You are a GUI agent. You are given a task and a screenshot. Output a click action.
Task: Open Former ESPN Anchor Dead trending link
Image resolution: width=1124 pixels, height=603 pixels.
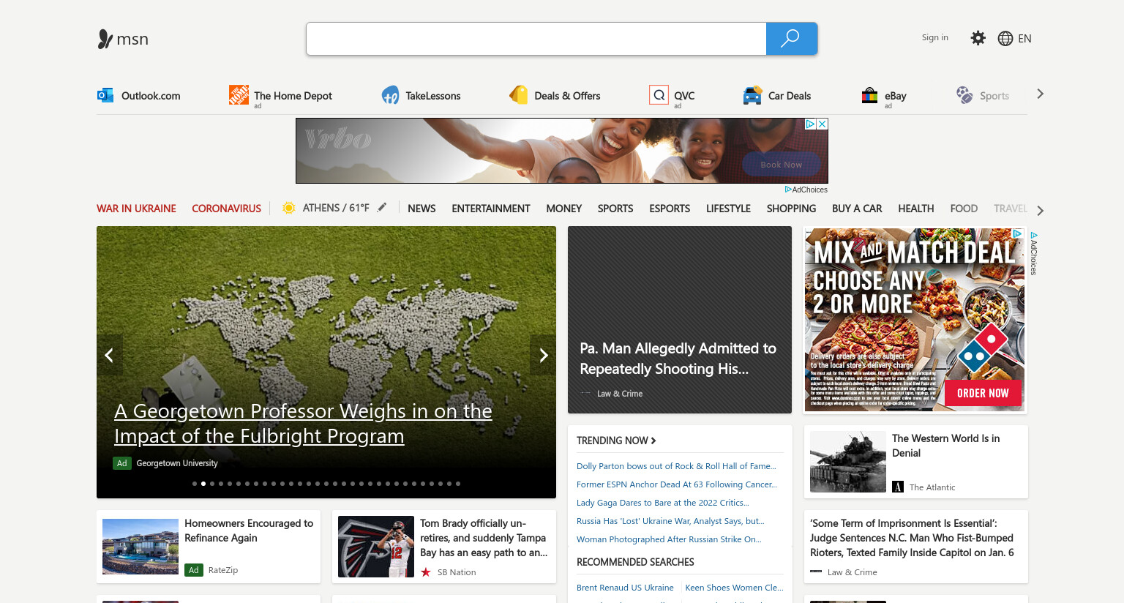point(677,484)
